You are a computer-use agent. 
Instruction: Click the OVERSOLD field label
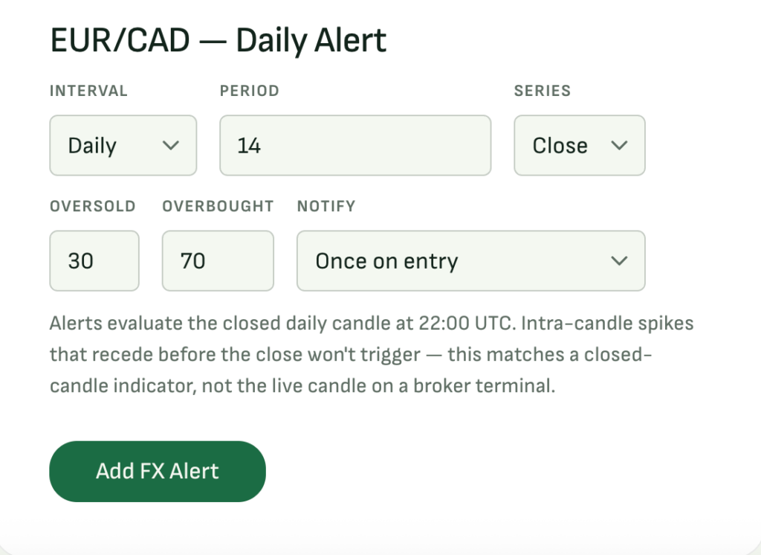[93, 206]
